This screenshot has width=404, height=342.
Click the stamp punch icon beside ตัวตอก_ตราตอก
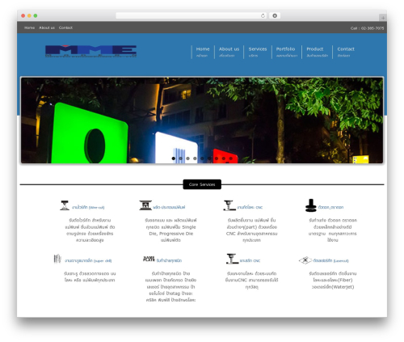311,205
